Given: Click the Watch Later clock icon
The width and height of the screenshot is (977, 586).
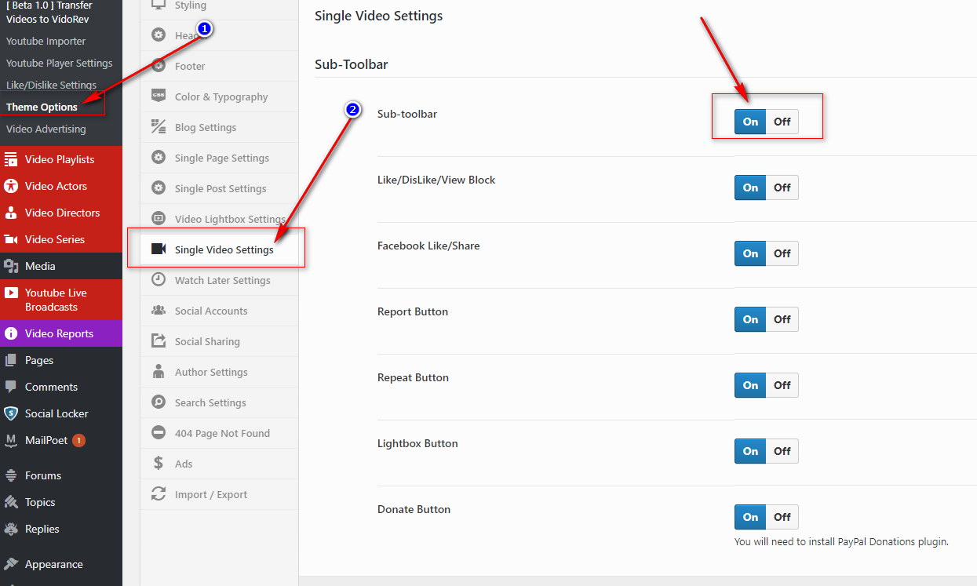Looking at the screenshot, I should [x=159, y=280].
